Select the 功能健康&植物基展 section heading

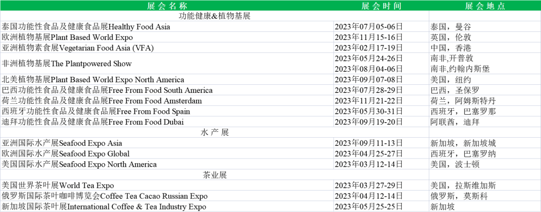pos(214,16)
